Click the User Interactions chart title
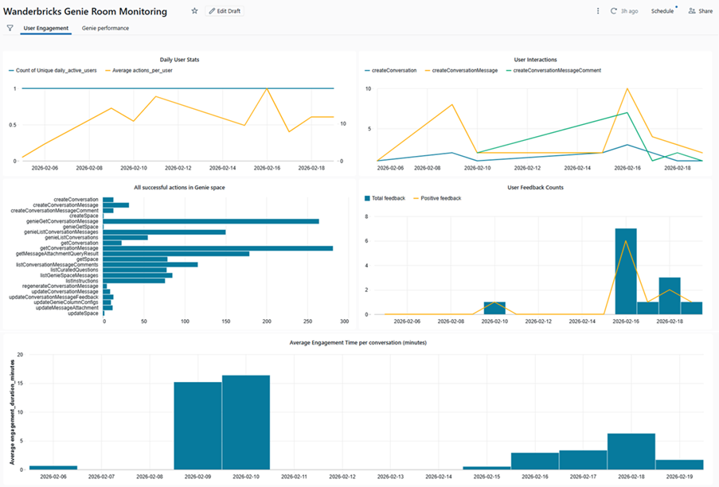719x487 pixels. click(x=535, y=60)
